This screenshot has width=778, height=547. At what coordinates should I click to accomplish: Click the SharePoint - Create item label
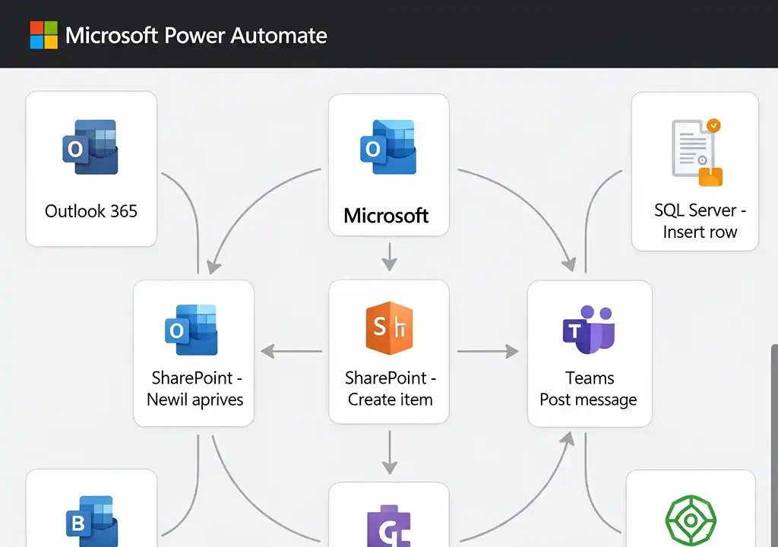coord(390,389)
